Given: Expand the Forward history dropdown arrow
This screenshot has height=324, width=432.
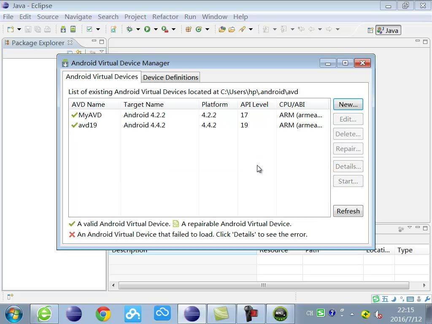Looking at the screenshot, I should [x=337, y=29].
